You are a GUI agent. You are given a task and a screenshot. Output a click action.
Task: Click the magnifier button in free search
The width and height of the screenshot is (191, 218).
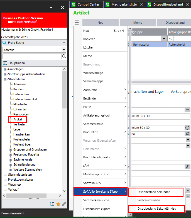pos(64,56)
